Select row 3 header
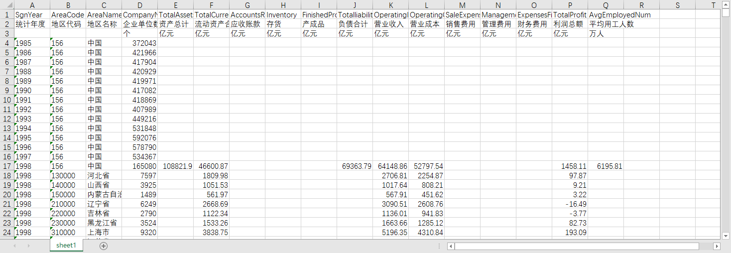Screen dimensions: 731x253 (7, 33)
